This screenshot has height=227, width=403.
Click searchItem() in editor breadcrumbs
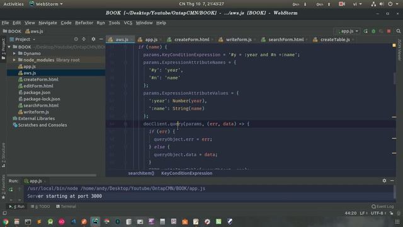coord(141,173)
